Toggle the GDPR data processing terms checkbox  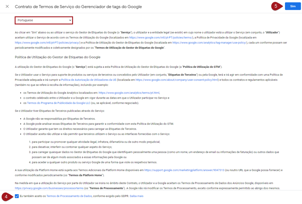point(17,196)
